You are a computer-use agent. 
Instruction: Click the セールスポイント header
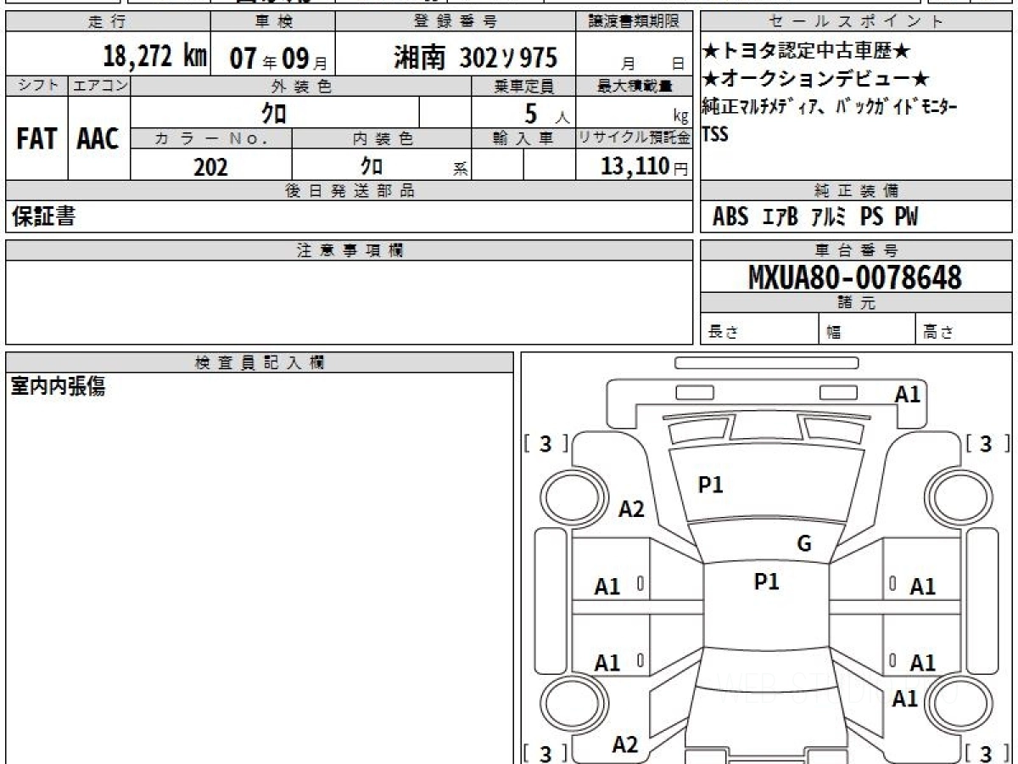point(856,22)
